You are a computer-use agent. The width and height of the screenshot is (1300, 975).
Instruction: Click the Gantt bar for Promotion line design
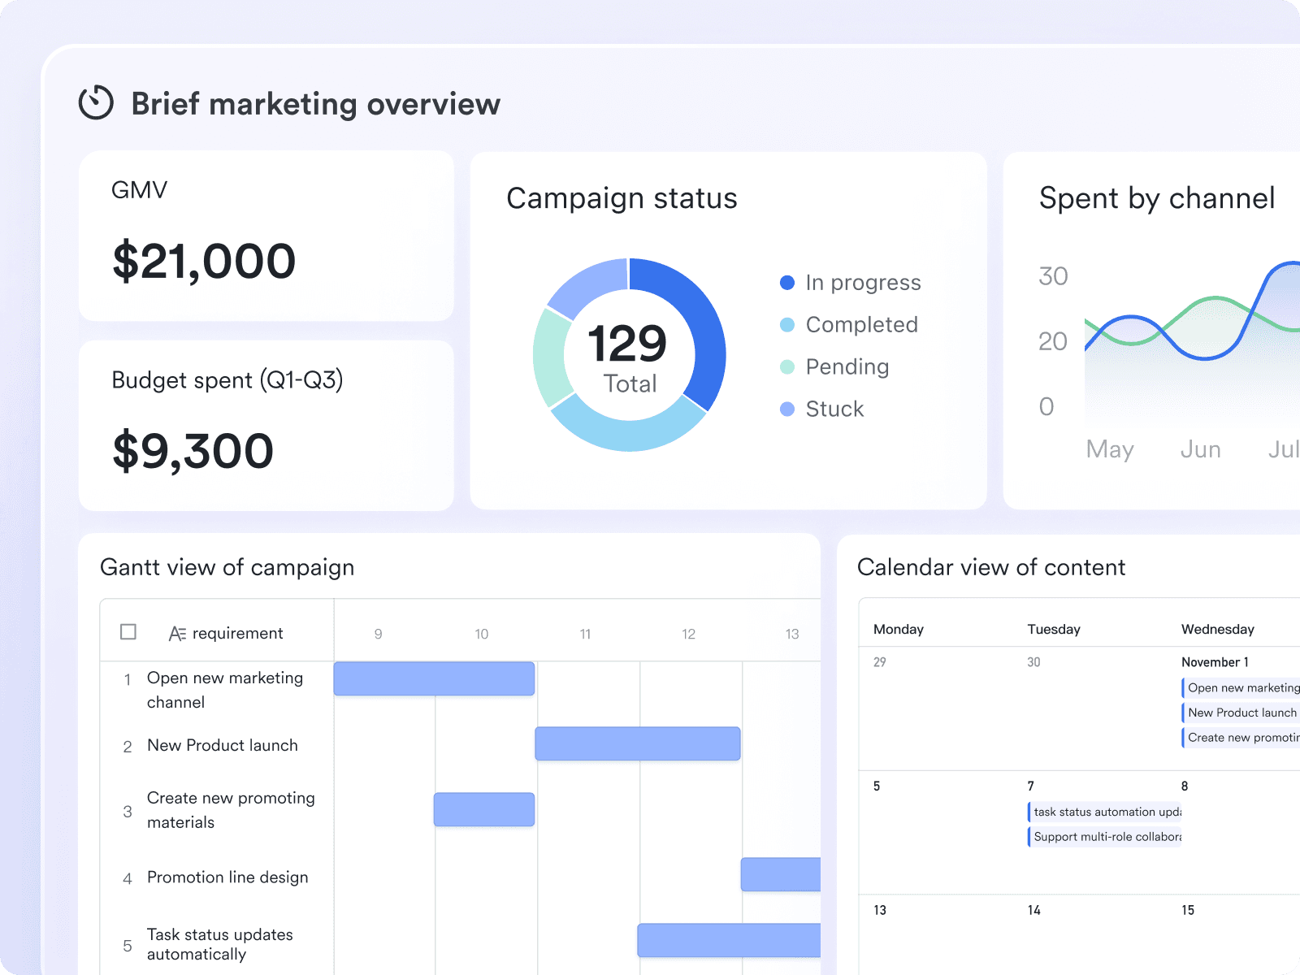(781, 874)
